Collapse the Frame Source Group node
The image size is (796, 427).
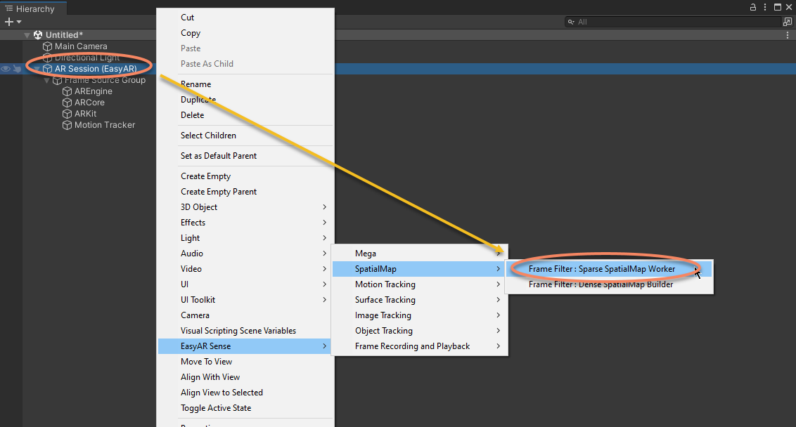pos(47,80)
